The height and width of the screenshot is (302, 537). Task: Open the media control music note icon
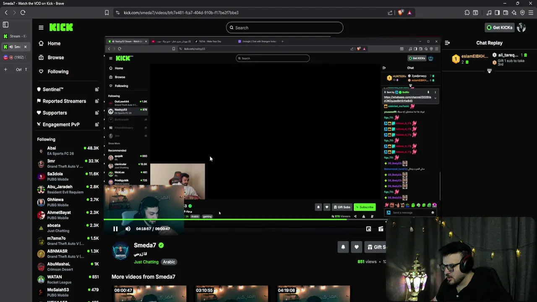tap(489, 13)
